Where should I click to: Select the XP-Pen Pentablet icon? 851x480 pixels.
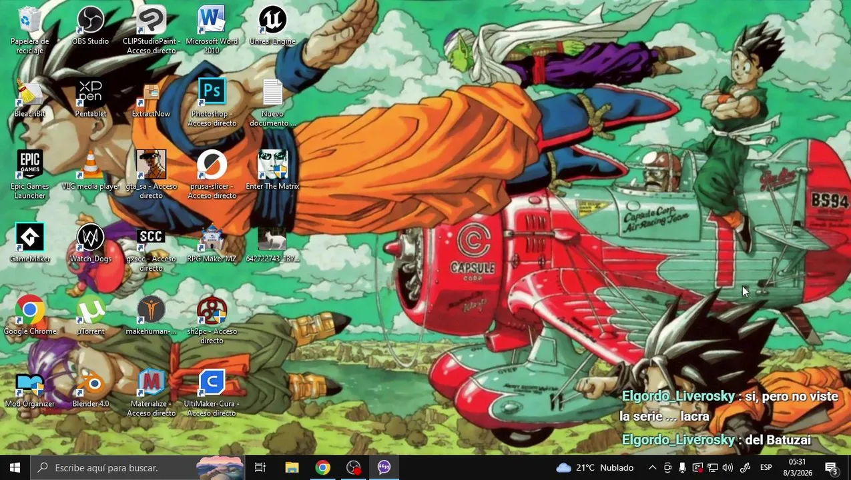point(90,98)
